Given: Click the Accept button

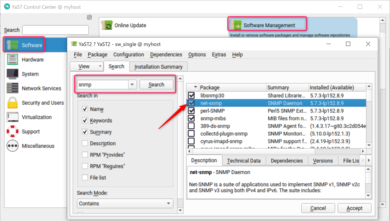Looking at the screenshot, I should [x=354, y=208].
